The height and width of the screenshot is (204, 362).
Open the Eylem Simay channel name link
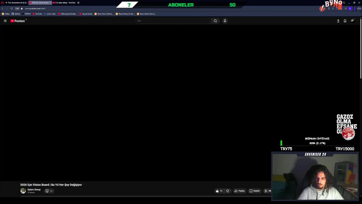[34, 190]
